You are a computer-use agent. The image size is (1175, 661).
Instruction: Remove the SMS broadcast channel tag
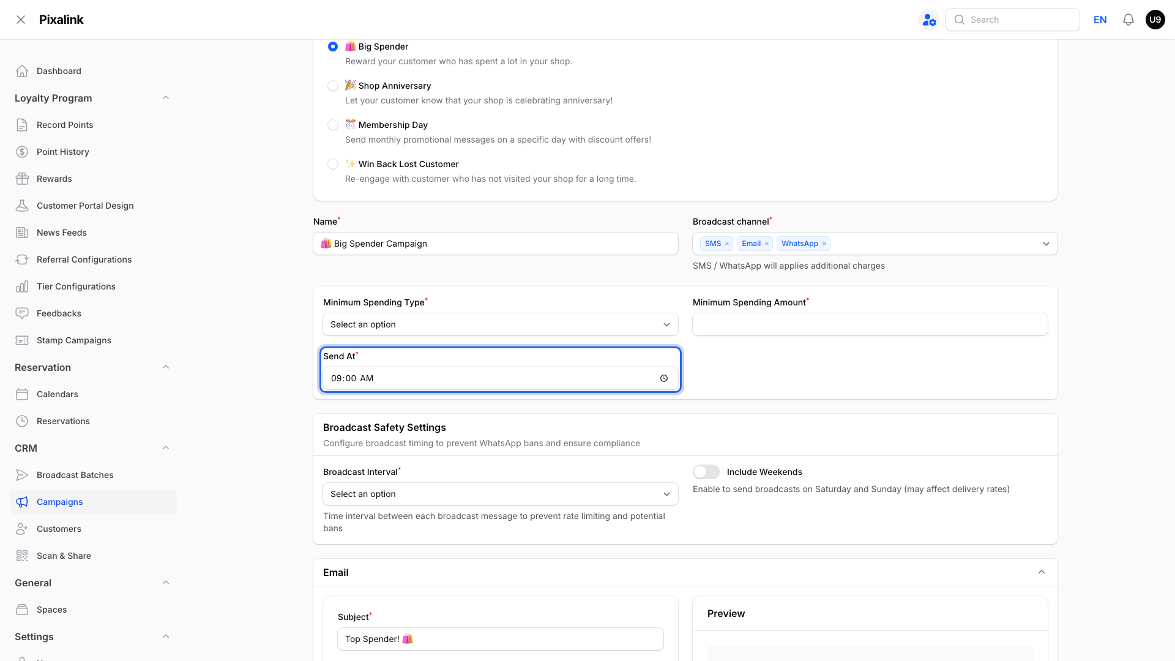[x=727, y=244]
